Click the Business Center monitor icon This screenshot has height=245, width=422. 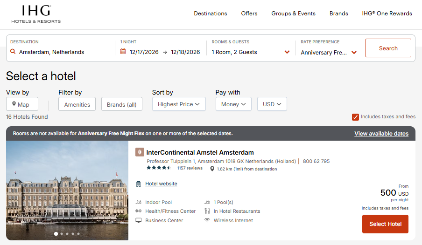click(x=139, y=220)
